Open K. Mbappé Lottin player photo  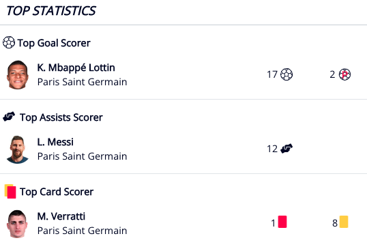point(18,74)
